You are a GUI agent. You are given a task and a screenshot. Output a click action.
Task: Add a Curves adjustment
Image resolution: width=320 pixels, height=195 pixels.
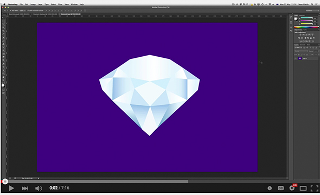pos(306,35)
